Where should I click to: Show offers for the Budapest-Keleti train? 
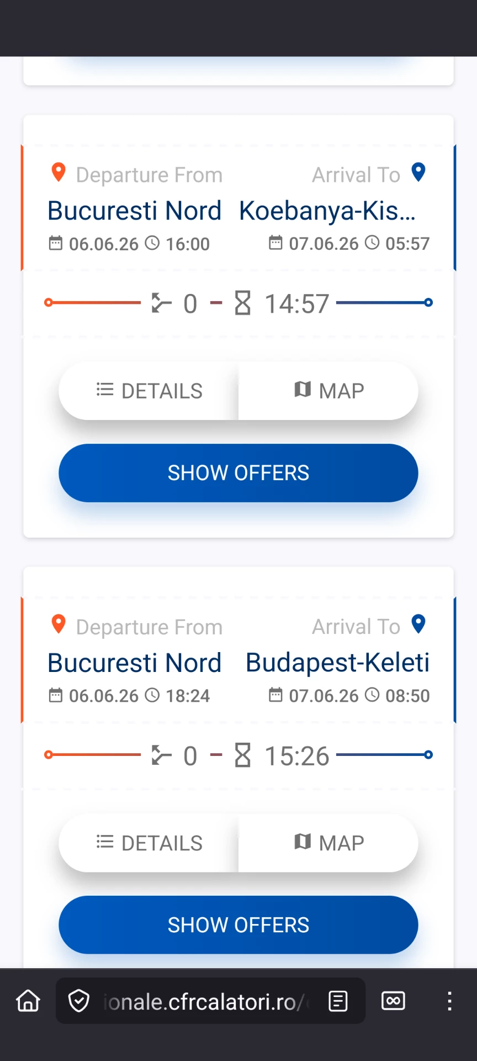tap(239, 925)
